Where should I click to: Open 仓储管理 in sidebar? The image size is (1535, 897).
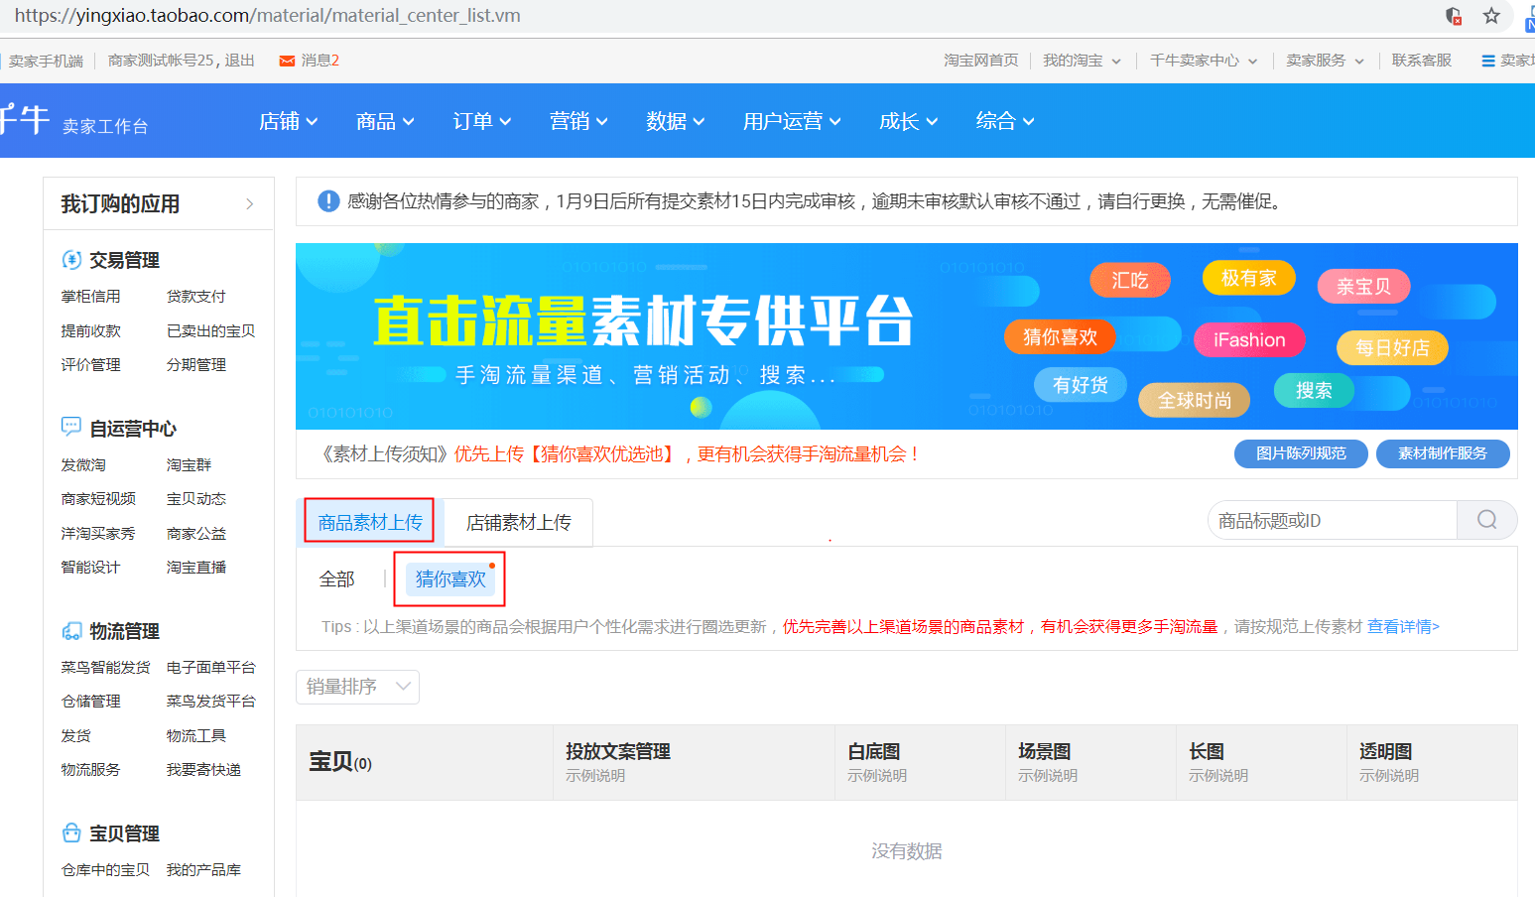click(x=90, y=702)
